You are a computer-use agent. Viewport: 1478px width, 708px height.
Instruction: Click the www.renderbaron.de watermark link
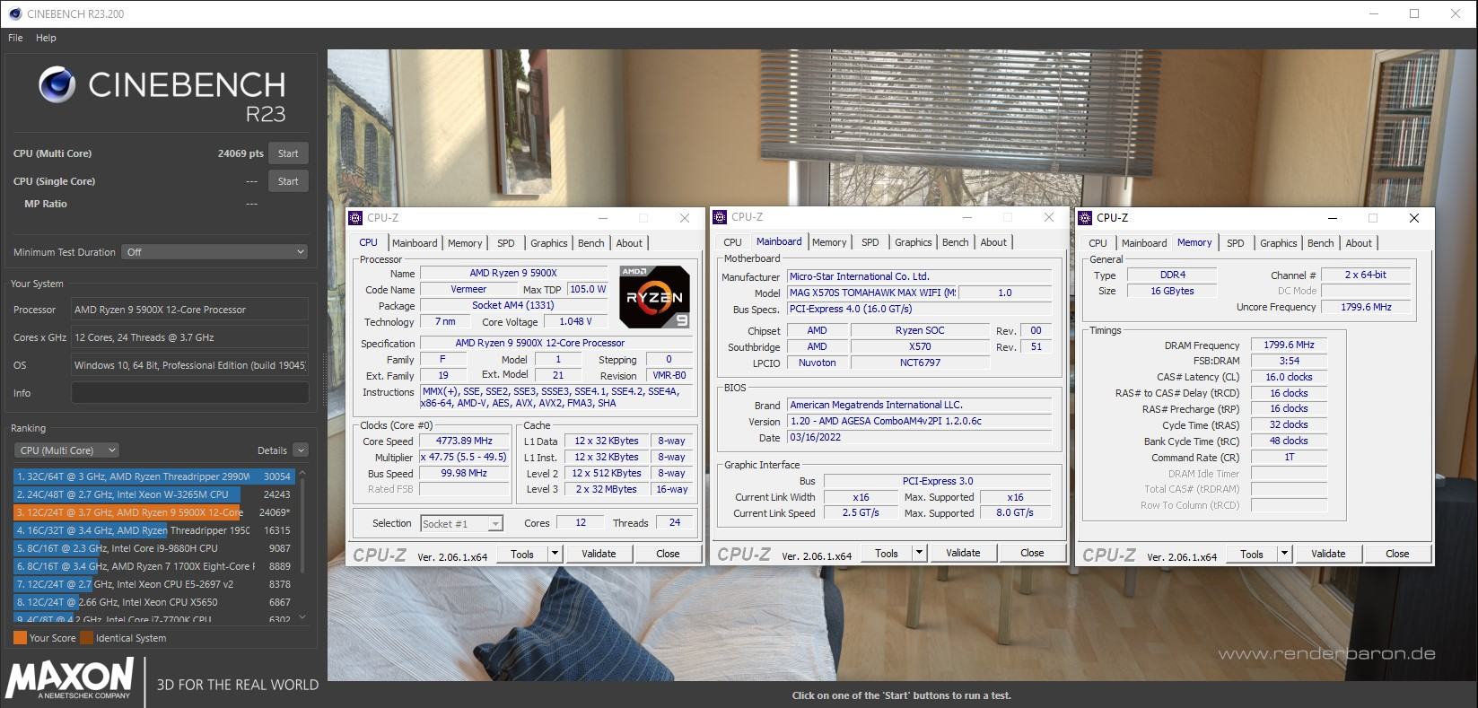click(x=1325, y=654)
